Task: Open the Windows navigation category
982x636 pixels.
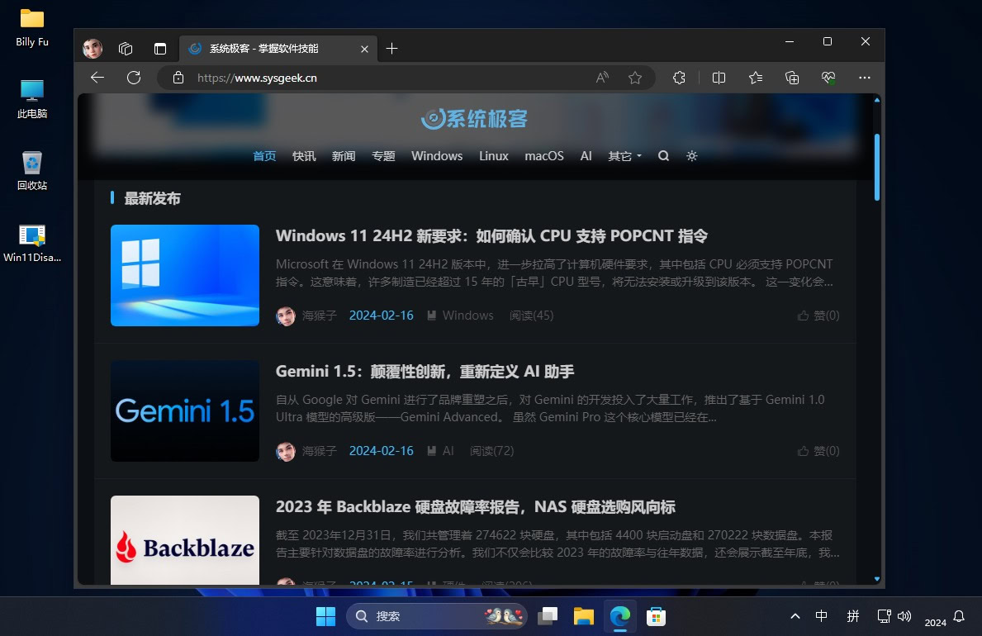Action: pos(437,156)
